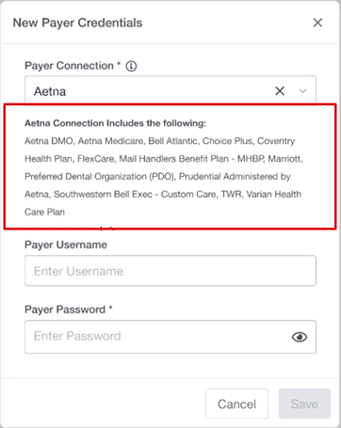Viewport: 341px width, 428px height.
Task: Close the New Payer Credentials dialog
Action: pyautogui.click(x=317, y=23)
